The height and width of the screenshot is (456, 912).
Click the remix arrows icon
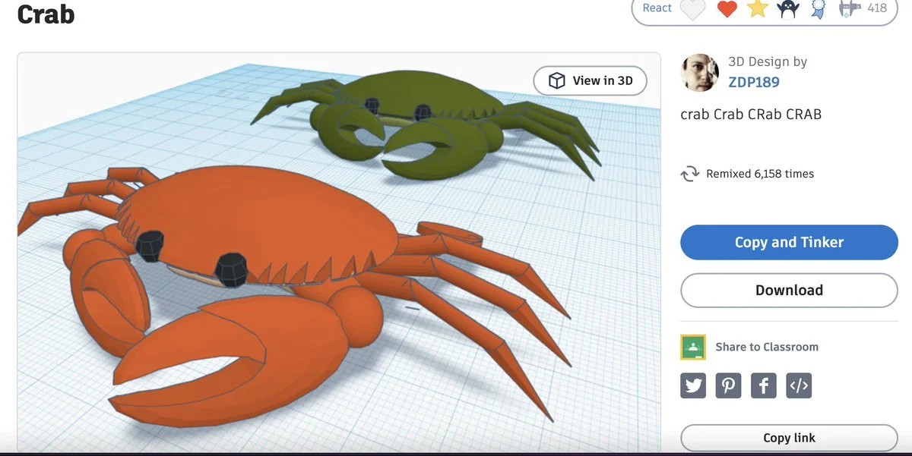pyautogui.click(x=689, y=174)
